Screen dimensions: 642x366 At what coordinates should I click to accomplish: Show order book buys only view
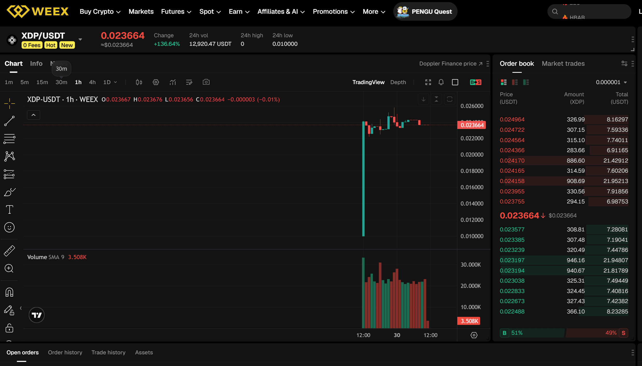tap(526, 82)
